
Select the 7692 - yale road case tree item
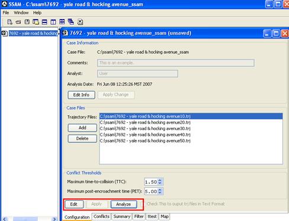(x=34, y=33)
